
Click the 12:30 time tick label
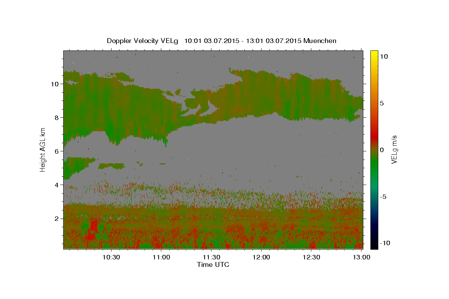[x=311, y=258]
